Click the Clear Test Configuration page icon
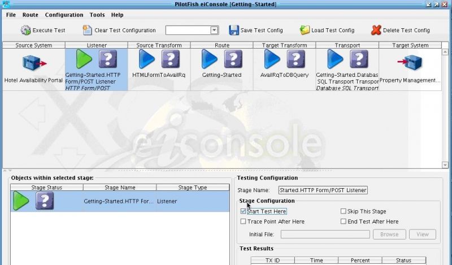Image resolution: width=452 pixels, height=265 pixels. [x=87, y=31]
